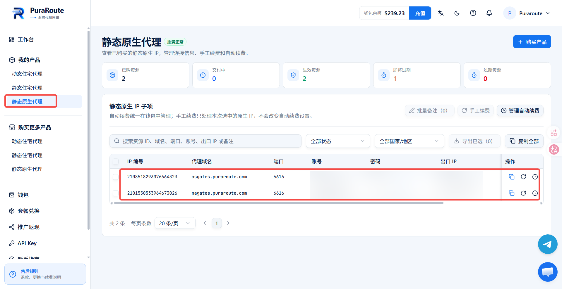Screen dimensions: 562x289
Task: Copy connection info for nagates.puraroute.com row
Action: click(512, 193)
